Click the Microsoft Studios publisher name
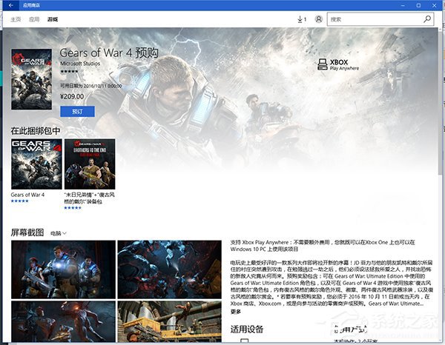The width and height of the screenshot is (445, 345). (x=80, y=64)
